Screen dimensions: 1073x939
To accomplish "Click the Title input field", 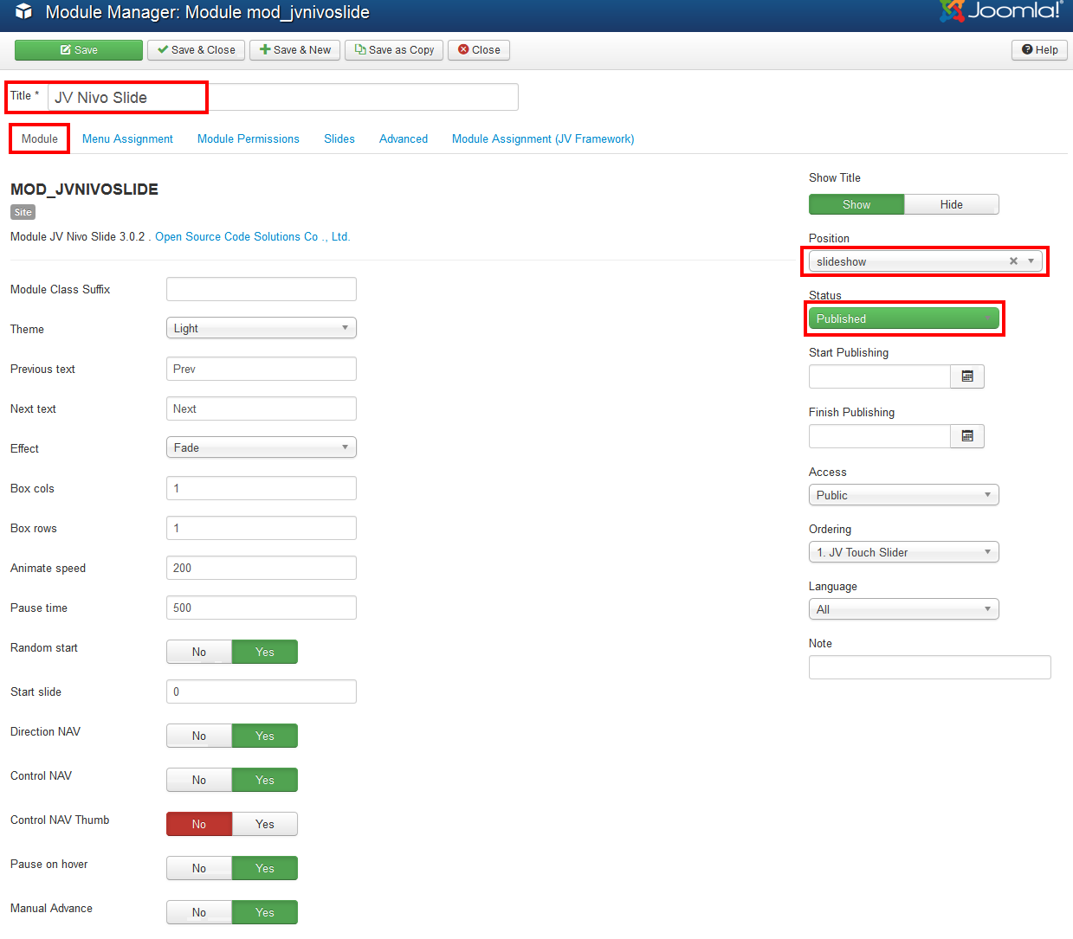I will pyautogui.click(x=283, y=97).
